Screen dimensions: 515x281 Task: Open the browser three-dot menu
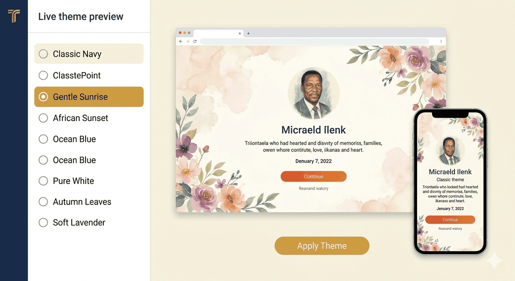pyautogui.click(x=441, y=41)
